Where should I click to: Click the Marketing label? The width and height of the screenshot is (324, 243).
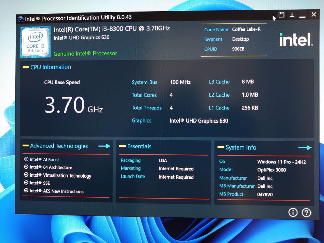(131, 168)
